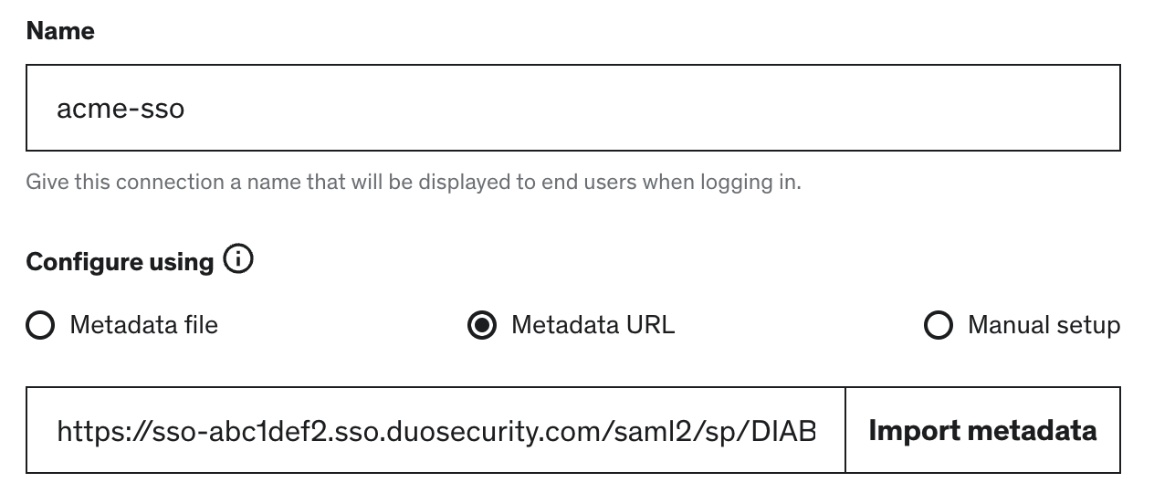This screenshot has width=1154, height=504.
Task: Click the "Metadata URL" option label
Action: (593, 325)
